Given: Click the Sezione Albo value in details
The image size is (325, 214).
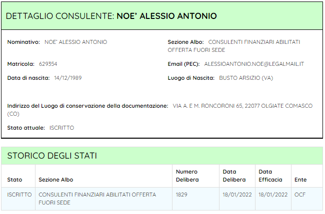Looking at the screenshot, I should click(234, 46).
